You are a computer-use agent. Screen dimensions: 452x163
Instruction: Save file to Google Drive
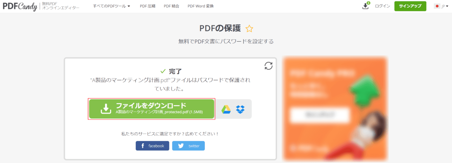tap(226, 109)
